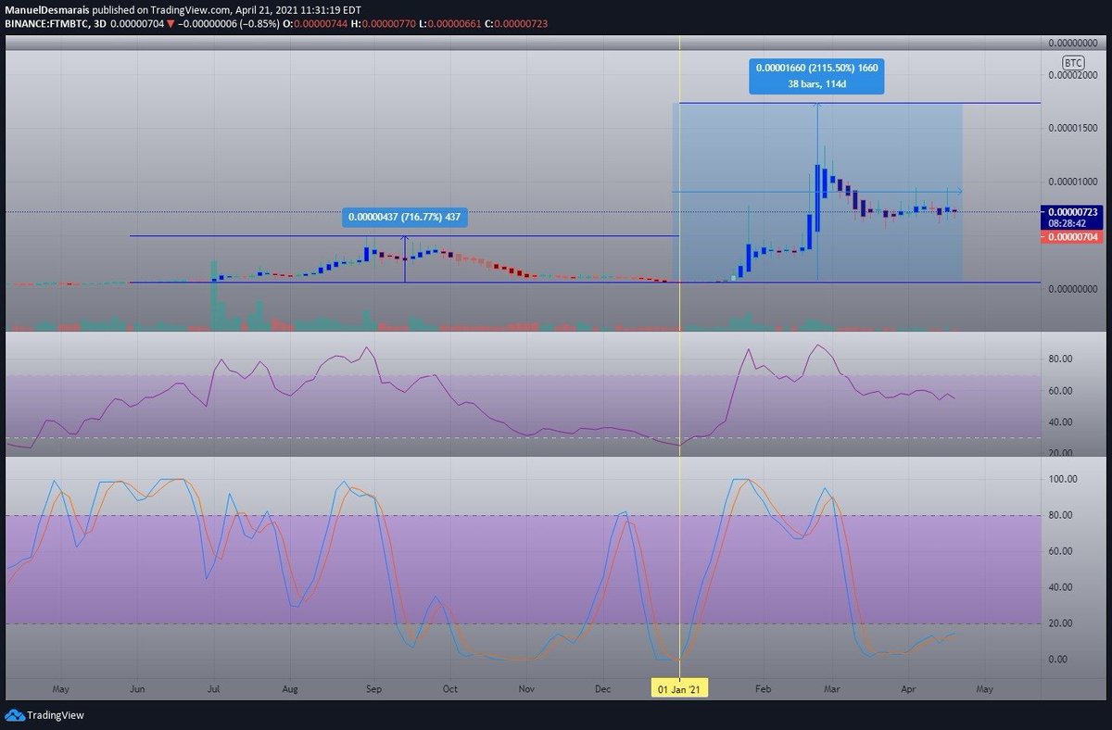
Task: Click the Aug label on the time axis
Action: click(x=290, y=690)
